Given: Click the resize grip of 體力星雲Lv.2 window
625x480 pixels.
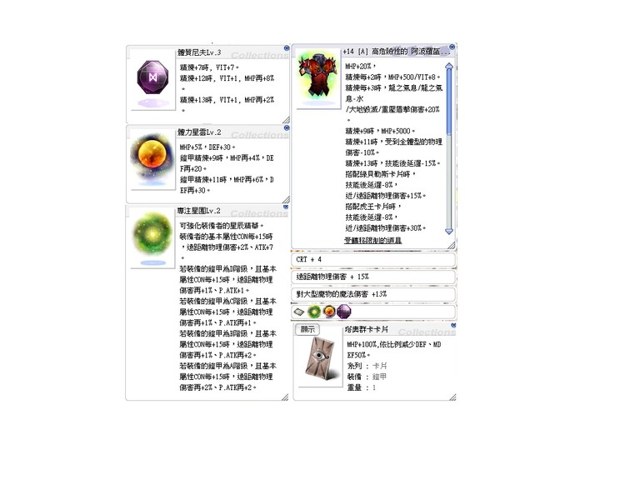Looking at the screenshot, I should coord(286,199).
